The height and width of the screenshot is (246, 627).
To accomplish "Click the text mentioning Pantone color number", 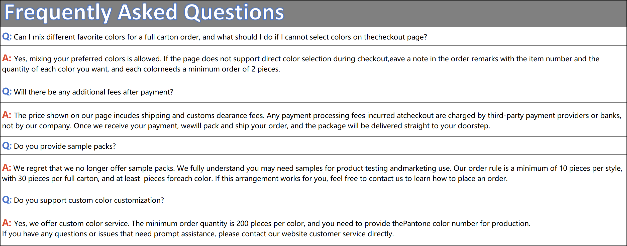I will pos(272,223).
